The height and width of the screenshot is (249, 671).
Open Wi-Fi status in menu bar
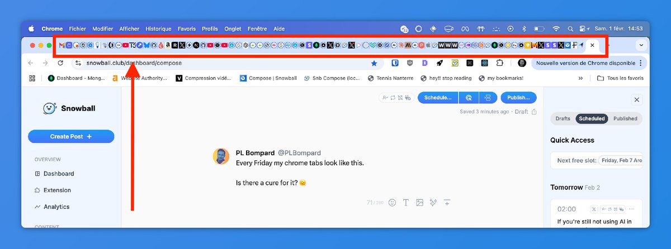556,28
